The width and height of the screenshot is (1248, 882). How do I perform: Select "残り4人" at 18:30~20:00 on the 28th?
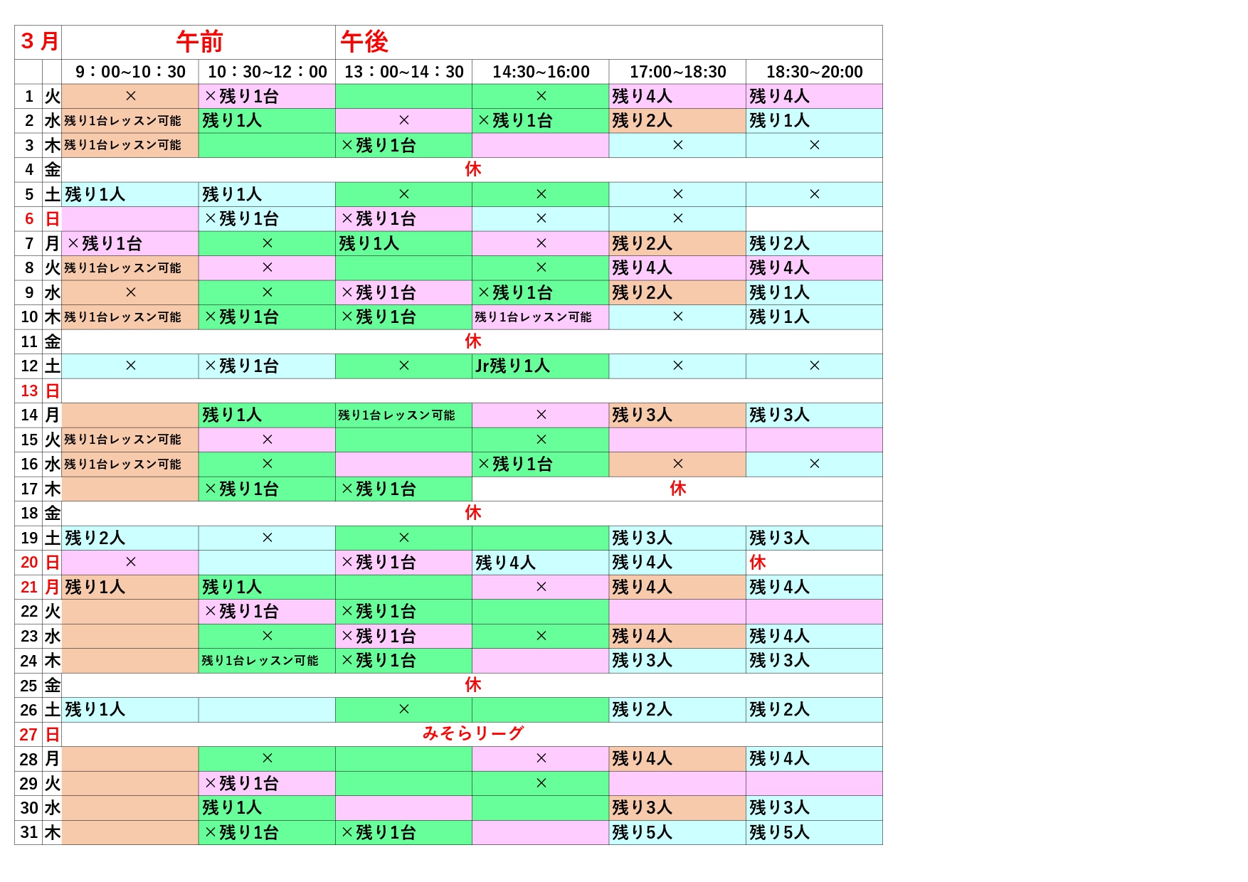pos(779,759)
